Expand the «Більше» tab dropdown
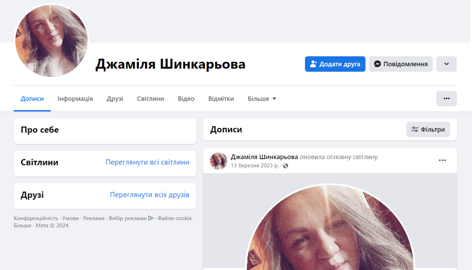Screen dimensions: 472x270 262,99
